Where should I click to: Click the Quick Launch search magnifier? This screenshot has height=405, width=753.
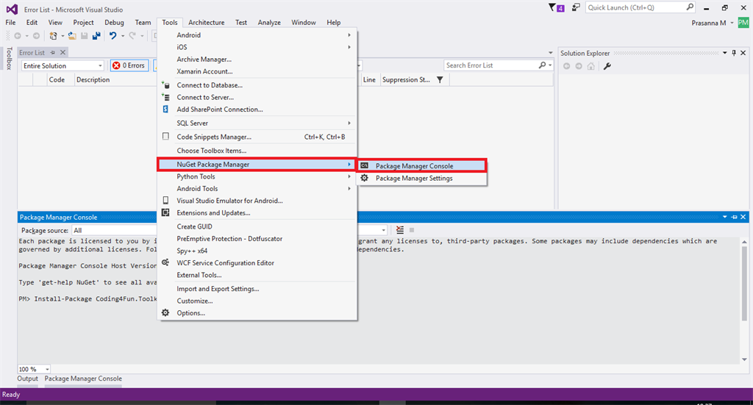coord(690,7)
